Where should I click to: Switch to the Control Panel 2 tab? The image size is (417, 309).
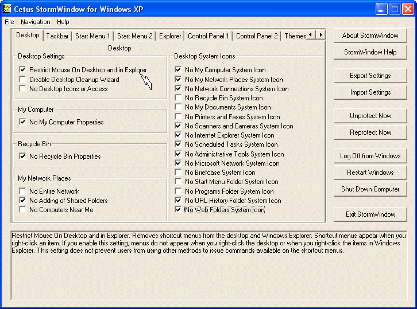click(x=257, y=36)
